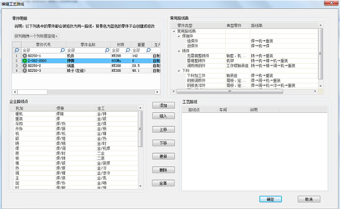The image size is (340, 209).
Task: Select 二金 in the 金工 column
Action: pyautogui.click(x=101, y=153)
